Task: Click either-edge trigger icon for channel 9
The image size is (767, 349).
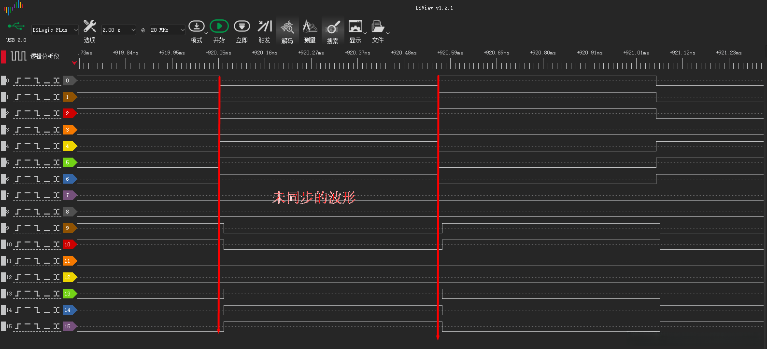Action: 57,228
